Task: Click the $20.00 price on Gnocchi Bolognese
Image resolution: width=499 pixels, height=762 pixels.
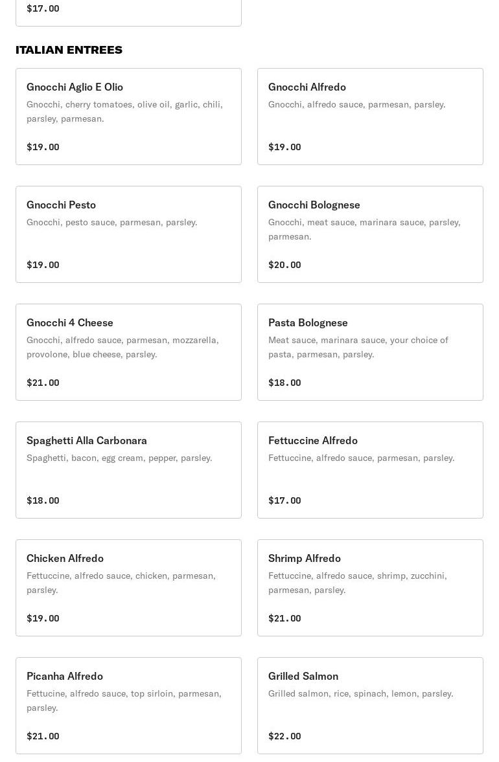Action: (x=284, y=265)
